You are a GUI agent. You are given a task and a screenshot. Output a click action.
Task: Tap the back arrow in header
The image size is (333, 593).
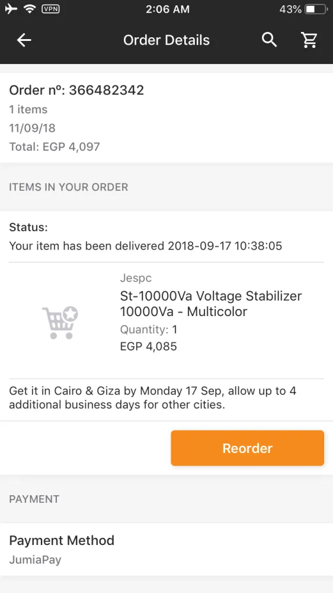pyautogui.click(x=24, y=40)
